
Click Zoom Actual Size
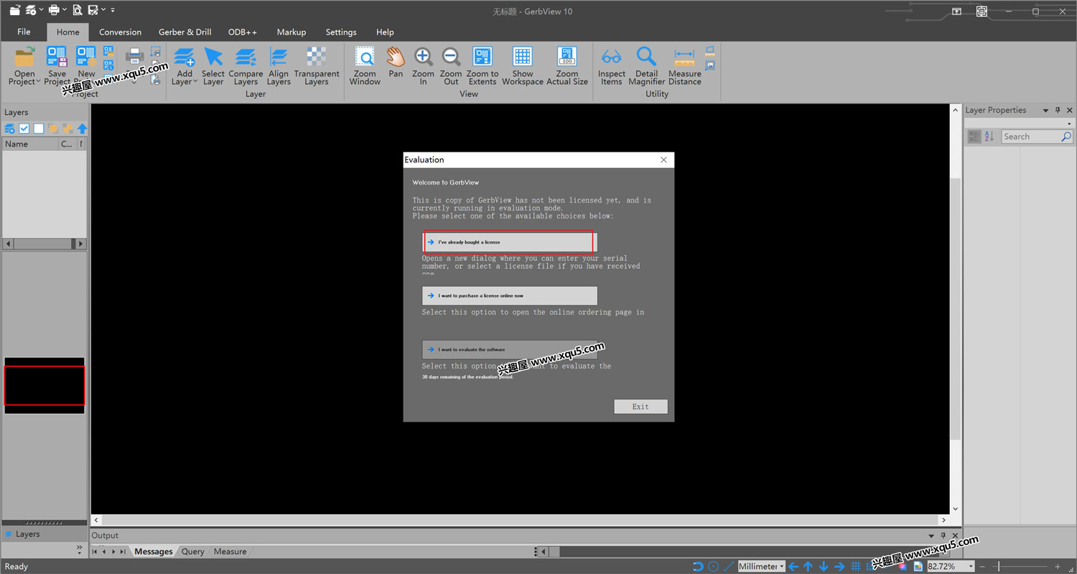click(567, 65)
